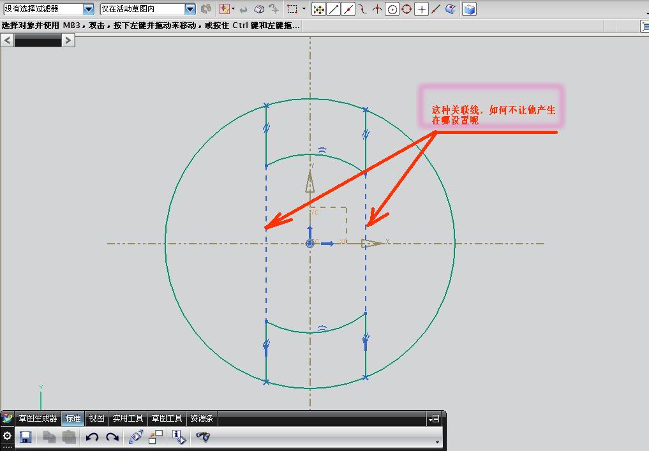Expand the selection priority dropdown arrow

click(x=234, y=9)
